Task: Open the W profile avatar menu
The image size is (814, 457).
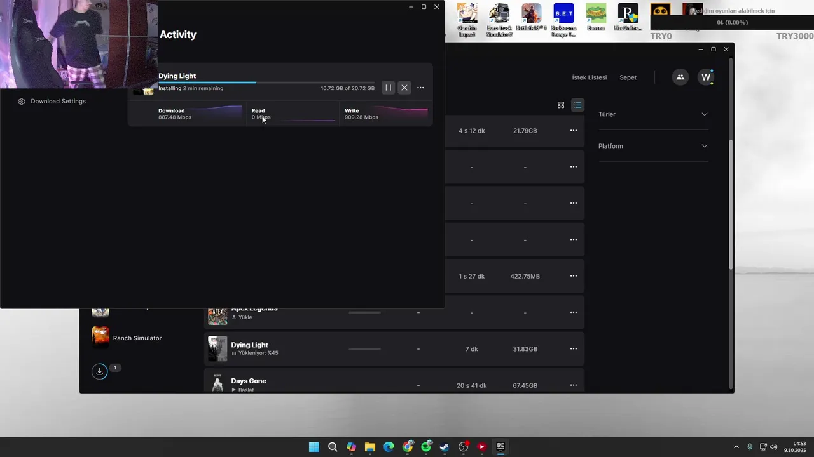Action: pos(706,77)
